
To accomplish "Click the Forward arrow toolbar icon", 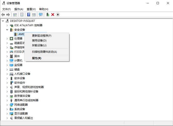I will pyautogui.click(x=8, y=14).
